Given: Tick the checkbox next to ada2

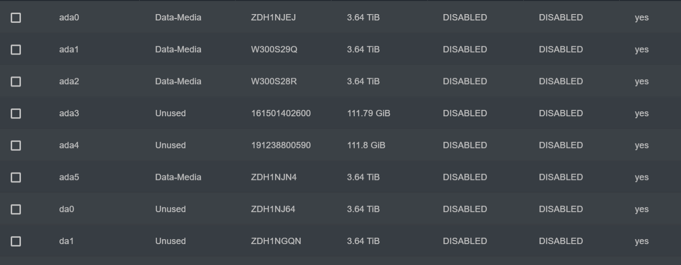Looking at the screenshot, I should pos(16,82).
